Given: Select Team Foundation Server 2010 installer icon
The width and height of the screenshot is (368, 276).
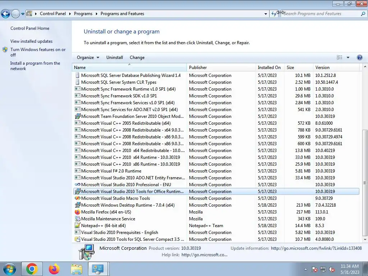Looking at the screenshot, I should click(77, 116).
